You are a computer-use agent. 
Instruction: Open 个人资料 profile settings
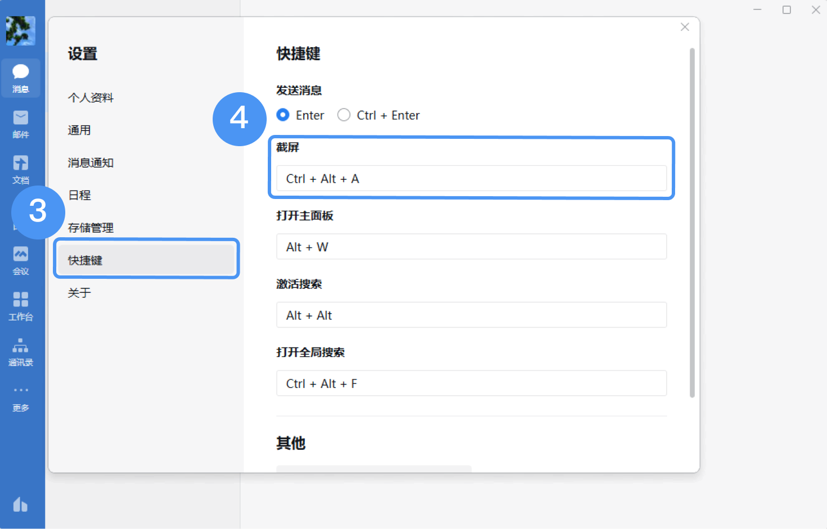91,97
